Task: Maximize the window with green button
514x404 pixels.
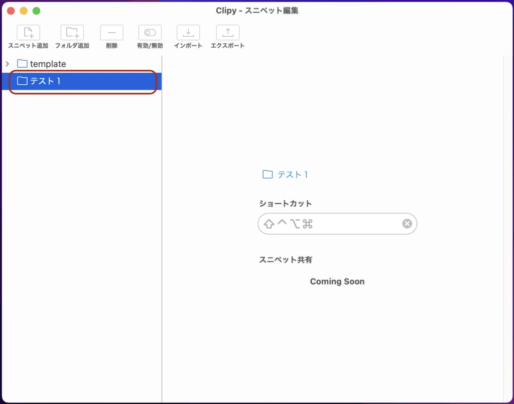Action: (36, 11)
